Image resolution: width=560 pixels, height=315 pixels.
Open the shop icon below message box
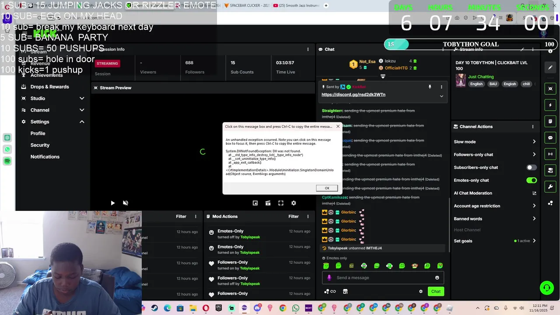click(x=345, y=291)
